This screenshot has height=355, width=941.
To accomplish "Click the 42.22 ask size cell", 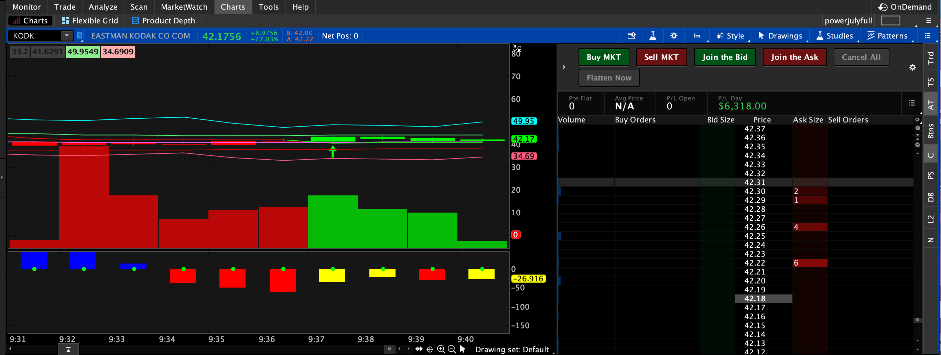I will tap(810, 263).
